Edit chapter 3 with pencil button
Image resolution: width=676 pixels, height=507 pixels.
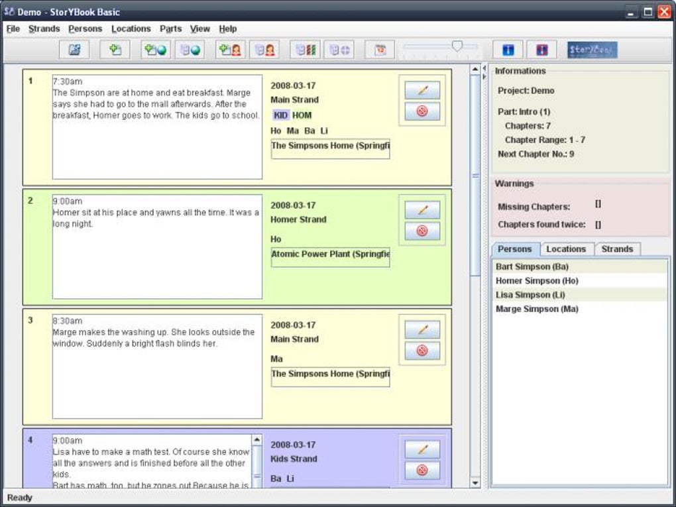point(422,330)
